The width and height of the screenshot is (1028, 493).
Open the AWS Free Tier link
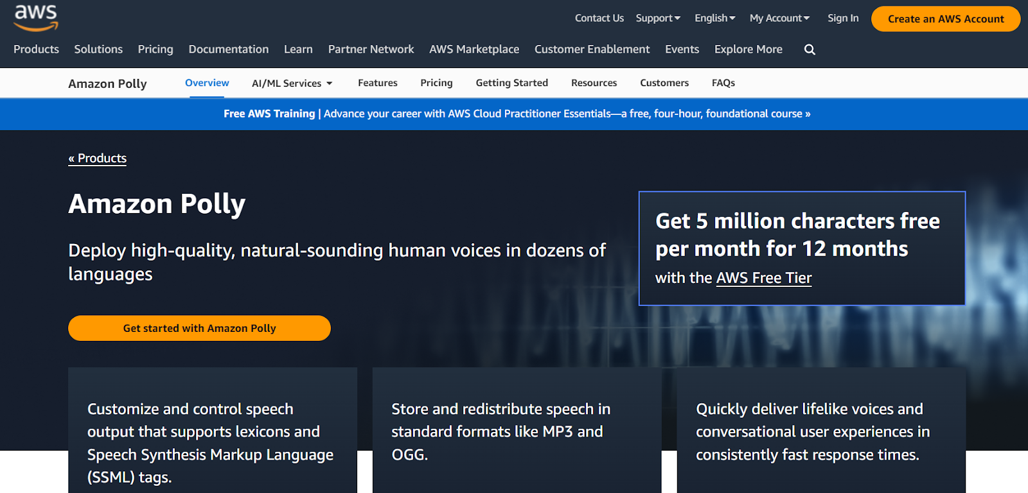click(x=764, y=278)
